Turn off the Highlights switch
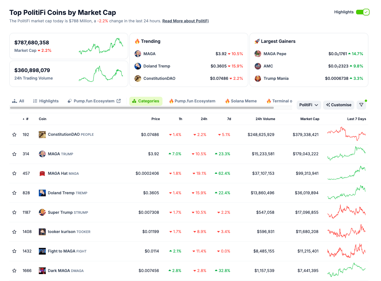Screen dimensions: 381x281 [x=363, y=12]
